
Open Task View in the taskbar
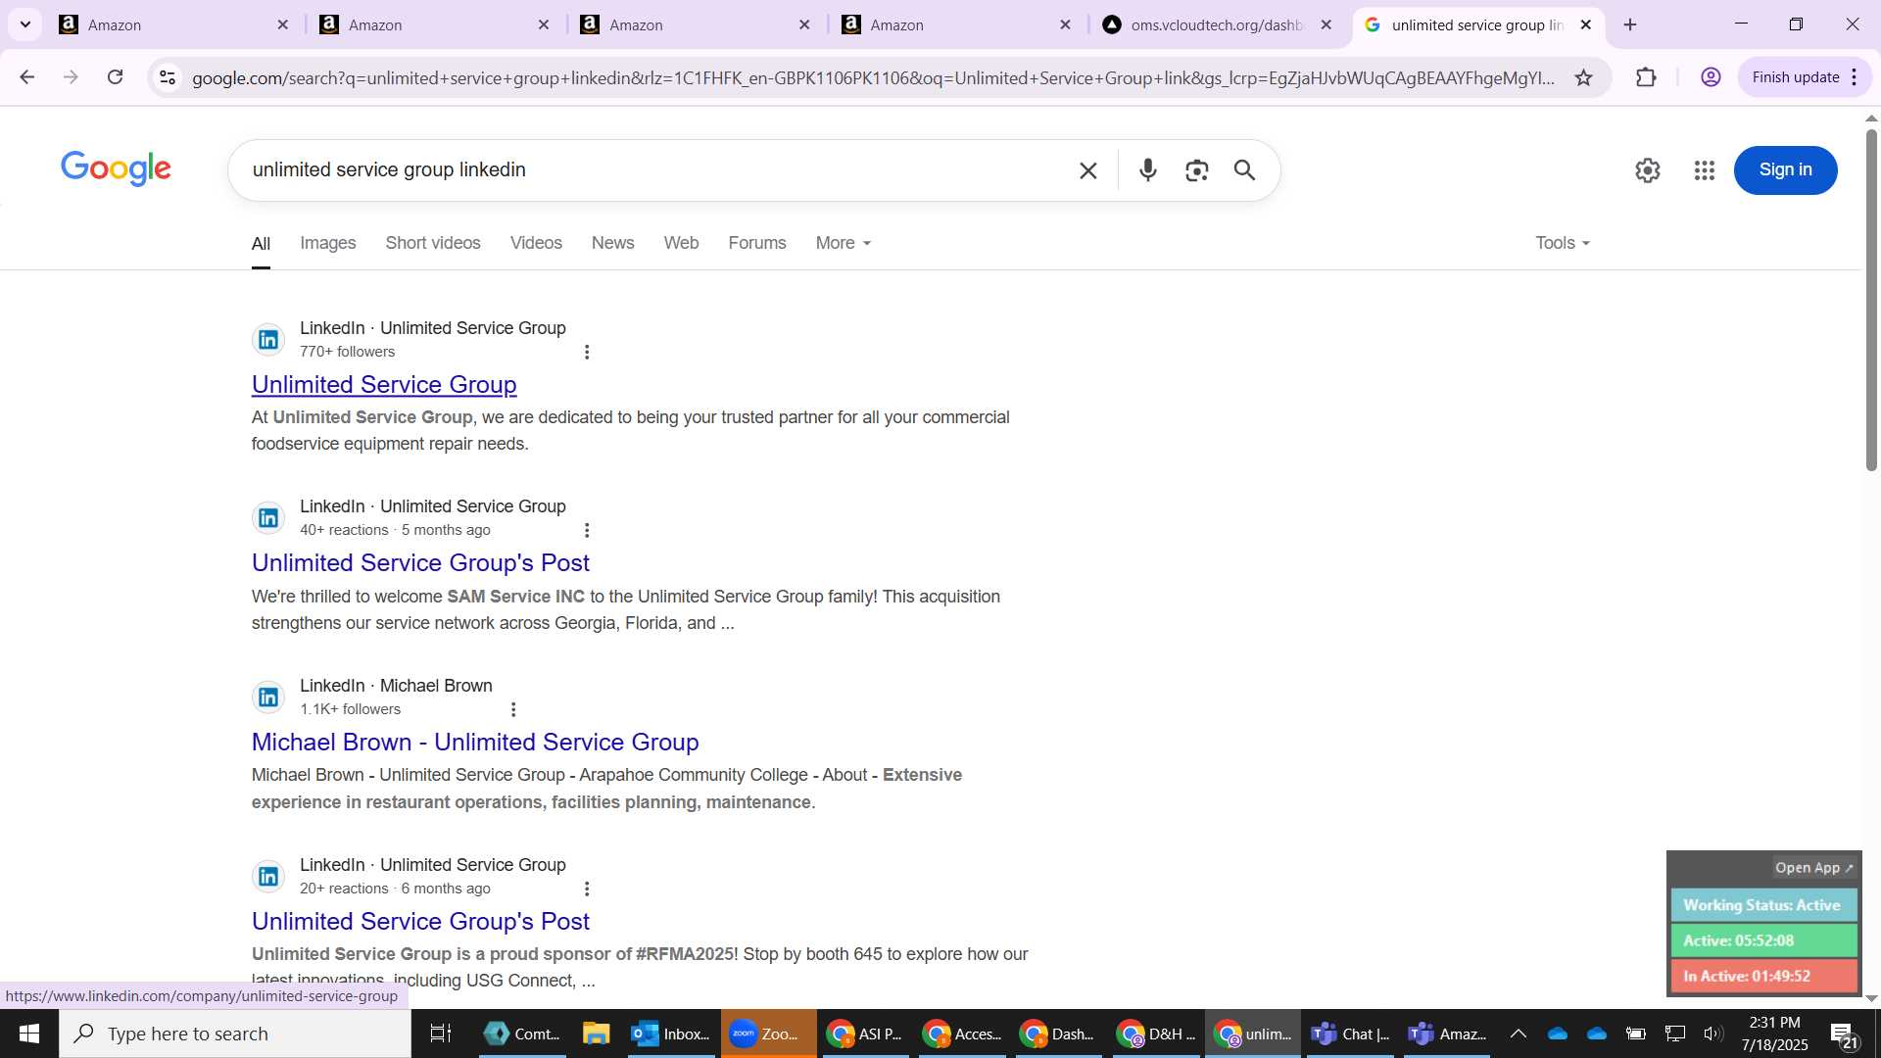pyautogui.click(x=441, y=1034)
